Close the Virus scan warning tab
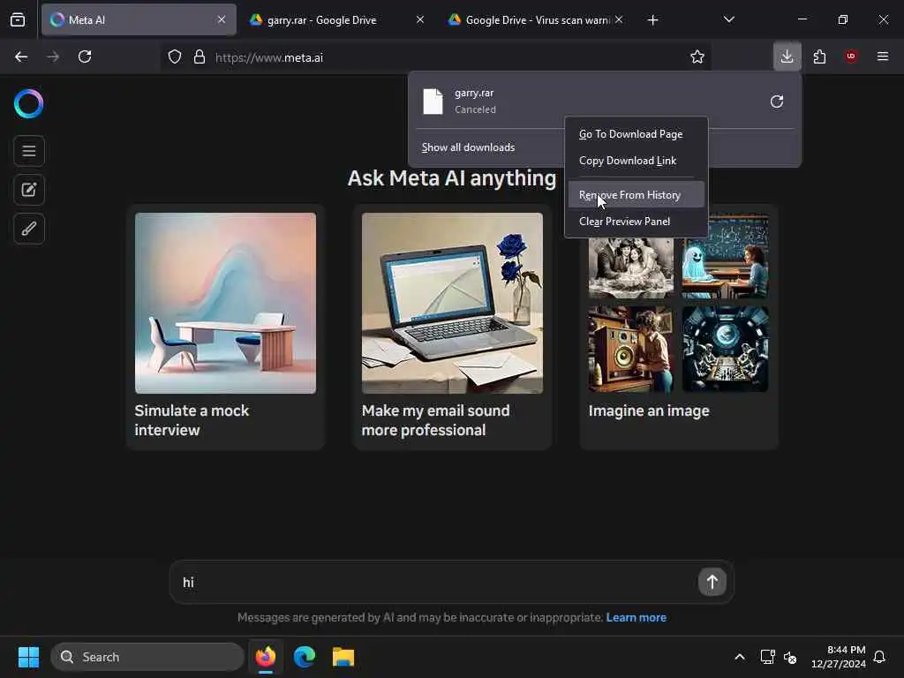 [x=619, y=19]
